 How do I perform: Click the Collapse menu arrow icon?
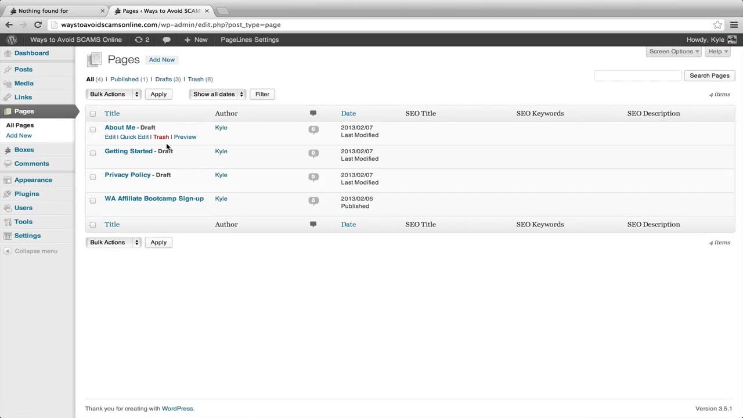coord(8,251)
